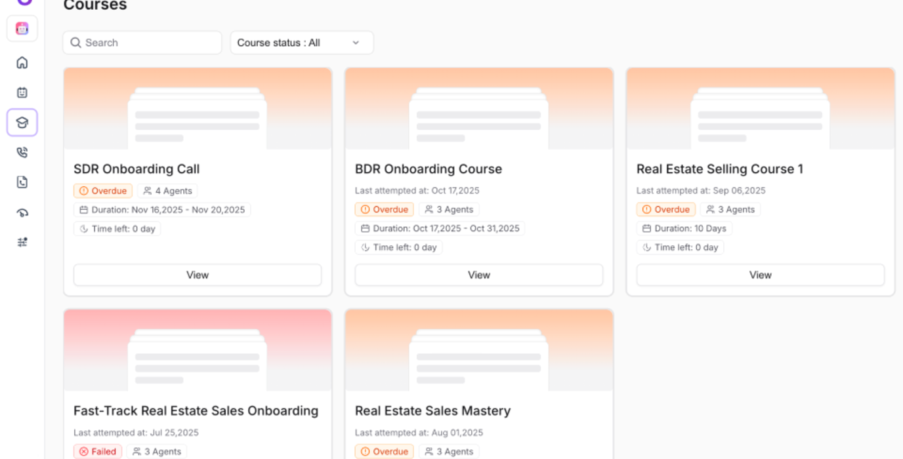Open the phone calls icon in sidebar
This screenshot has width=903, height=459.
(22, 153)
